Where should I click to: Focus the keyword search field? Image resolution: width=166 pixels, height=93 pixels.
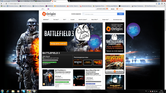click(100, 14)
